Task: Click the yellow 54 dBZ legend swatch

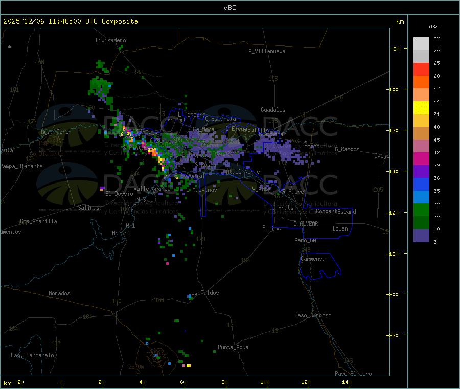Action: tap(421, 108)
